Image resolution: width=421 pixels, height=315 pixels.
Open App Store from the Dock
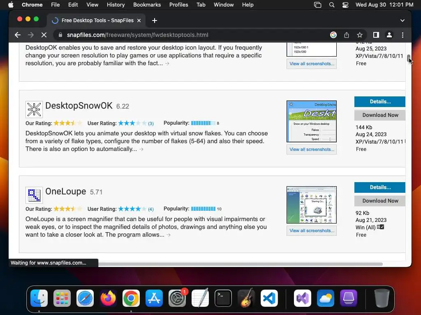point(154,298)
